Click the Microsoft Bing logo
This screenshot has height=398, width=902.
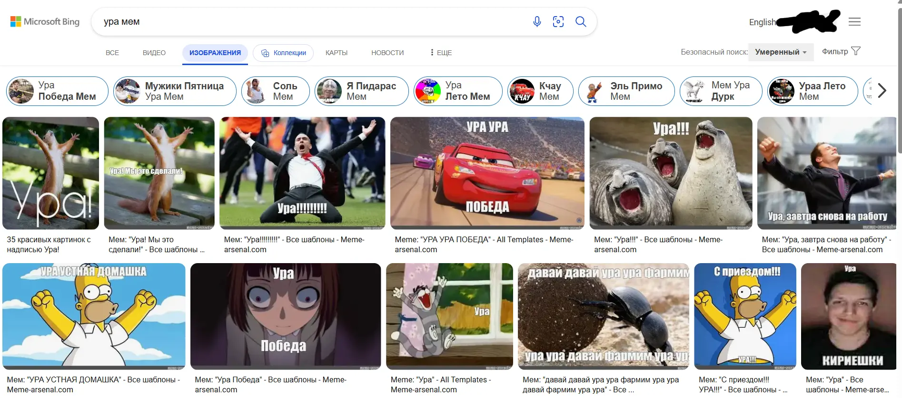tap(45, 22)
